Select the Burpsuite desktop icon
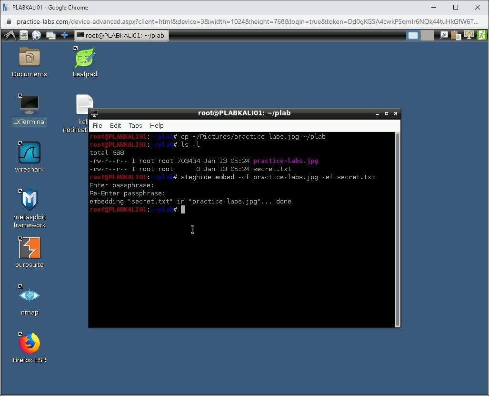 click(x=30, y=253)
